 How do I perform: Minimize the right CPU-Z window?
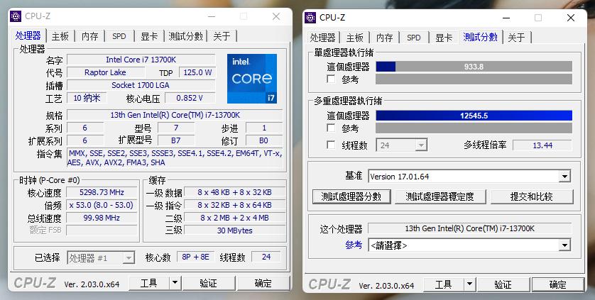506,18
